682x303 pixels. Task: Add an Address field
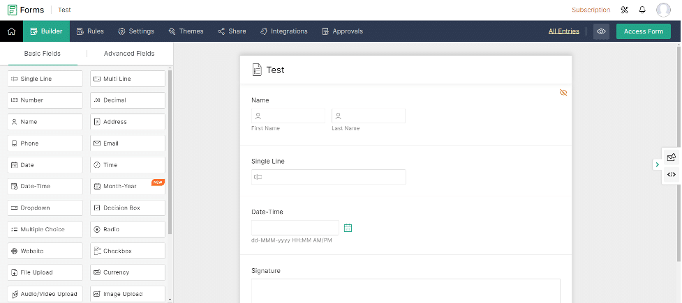[x=128, y=121]
